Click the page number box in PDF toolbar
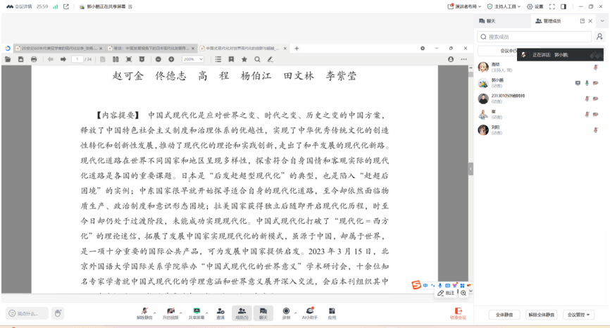The width and height of the screenshot is (610, 328). pyautogui.click(x=77, y=60)
